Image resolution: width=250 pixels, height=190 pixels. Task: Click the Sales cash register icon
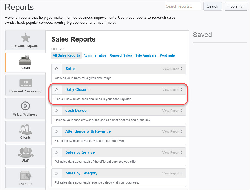click(25, 60)
